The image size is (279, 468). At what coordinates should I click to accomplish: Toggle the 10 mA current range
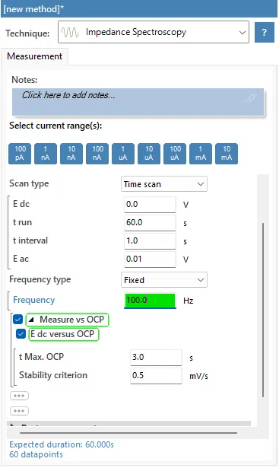coord(227,154)
